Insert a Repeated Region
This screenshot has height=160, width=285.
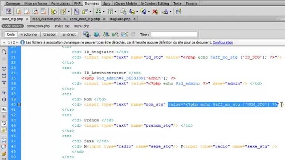(77, 12)
